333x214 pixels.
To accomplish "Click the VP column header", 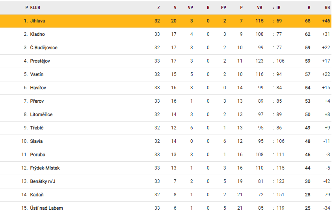I will (x=191, y=7).
